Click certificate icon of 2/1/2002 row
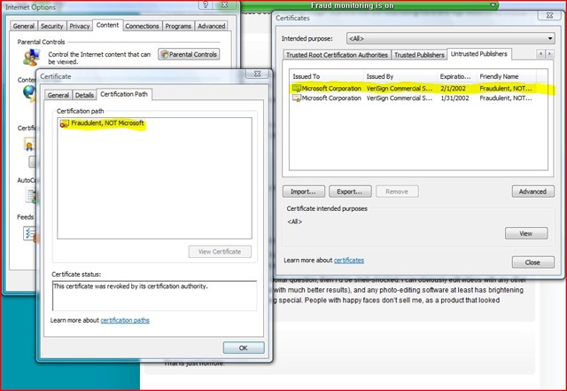Viewport: 567px width, 391px height. [x=297, y=89]
